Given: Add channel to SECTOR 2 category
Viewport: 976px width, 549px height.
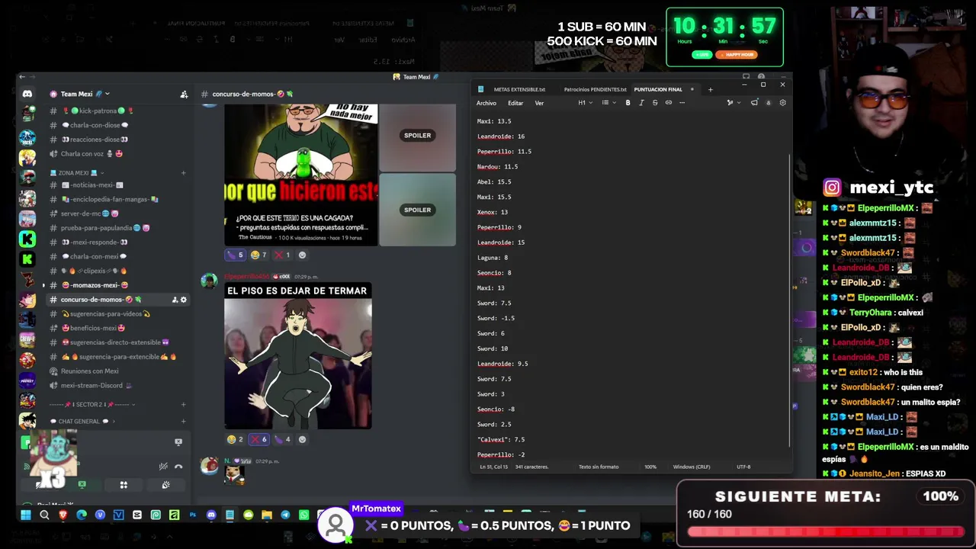Looking at the screenshot, I should [x=183, y=404].
